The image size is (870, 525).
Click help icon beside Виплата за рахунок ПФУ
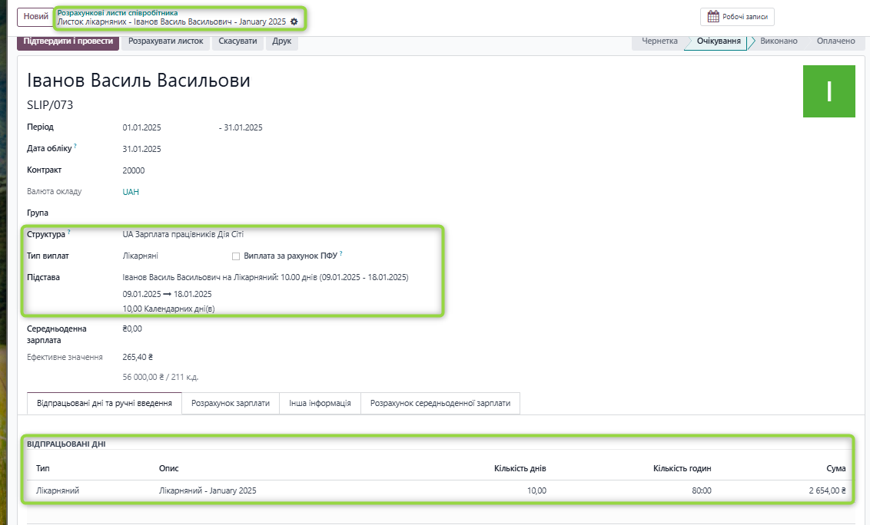click(x=340, y=253)
